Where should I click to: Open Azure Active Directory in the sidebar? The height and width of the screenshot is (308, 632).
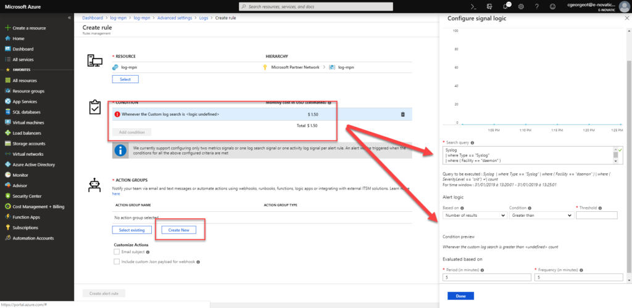pyautogui.click(x=33, y=164)
